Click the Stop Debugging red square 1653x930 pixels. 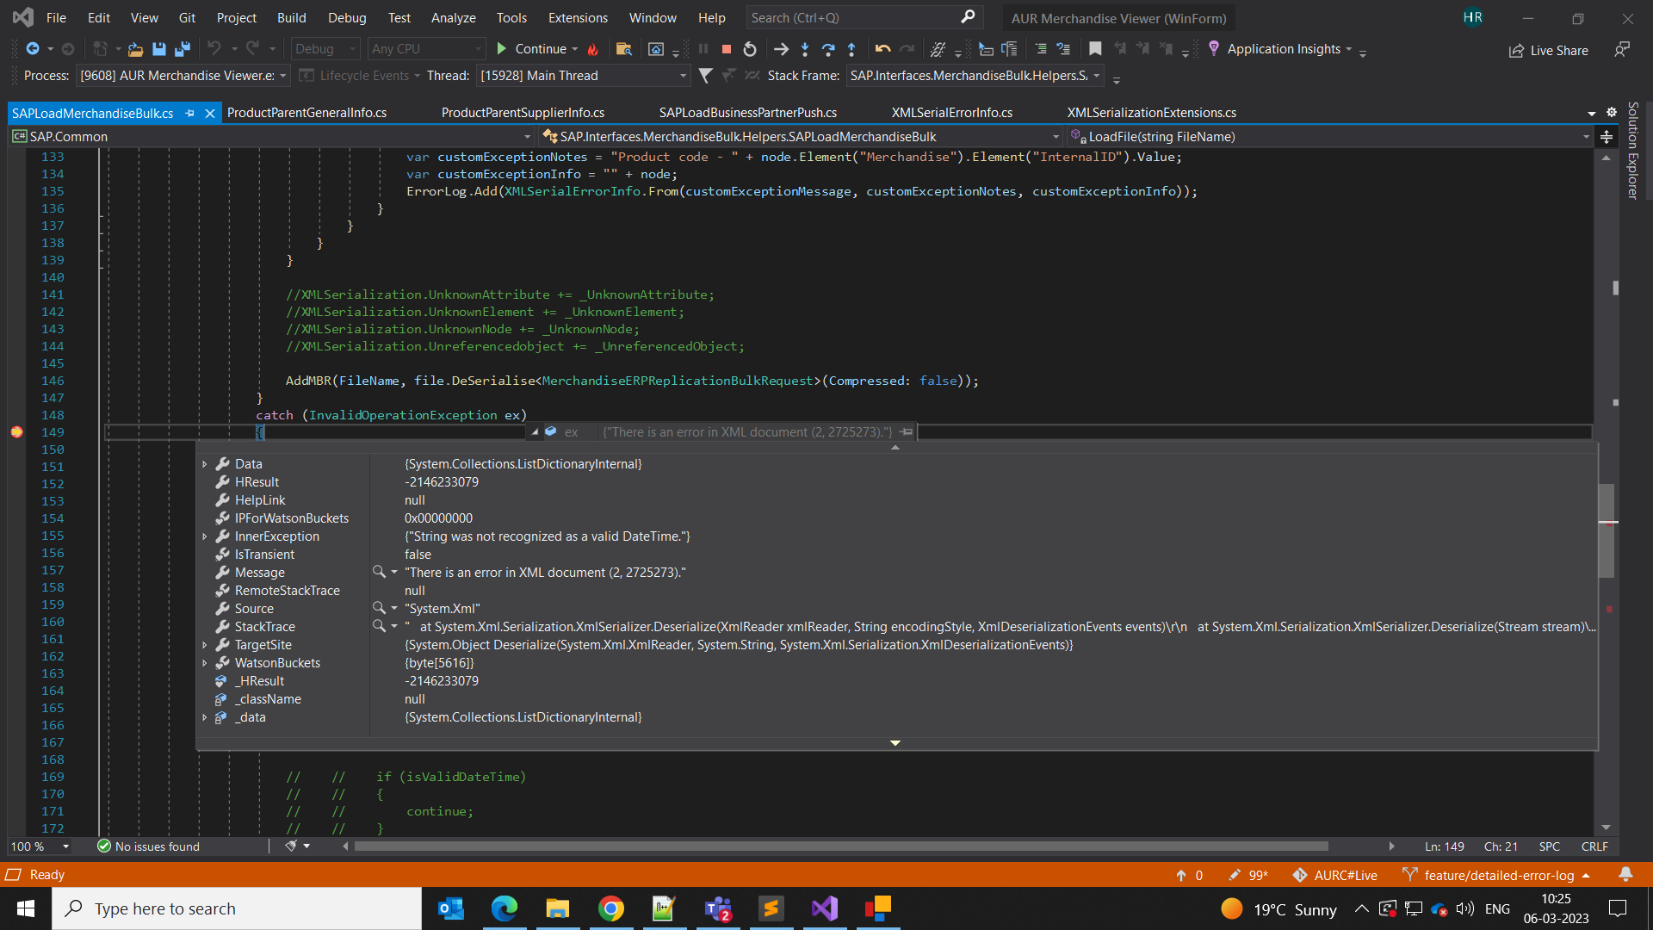point(726,49)
